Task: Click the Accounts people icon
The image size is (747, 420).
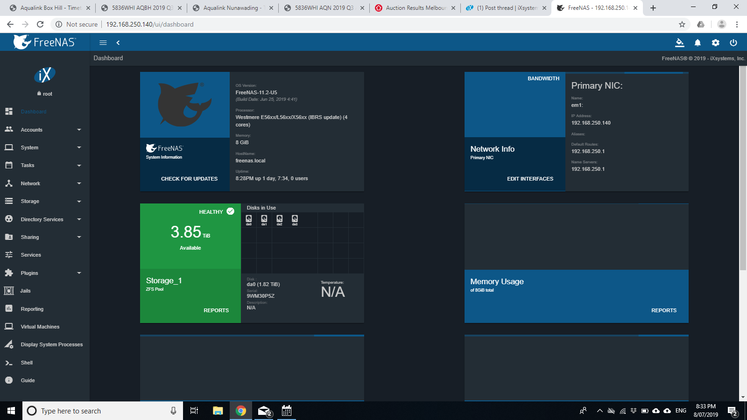Action: [x=9, y=129]
